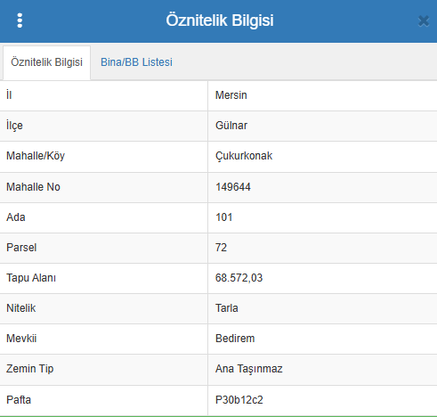Click the Çukurkonak neighborhood value

(244, 156)
